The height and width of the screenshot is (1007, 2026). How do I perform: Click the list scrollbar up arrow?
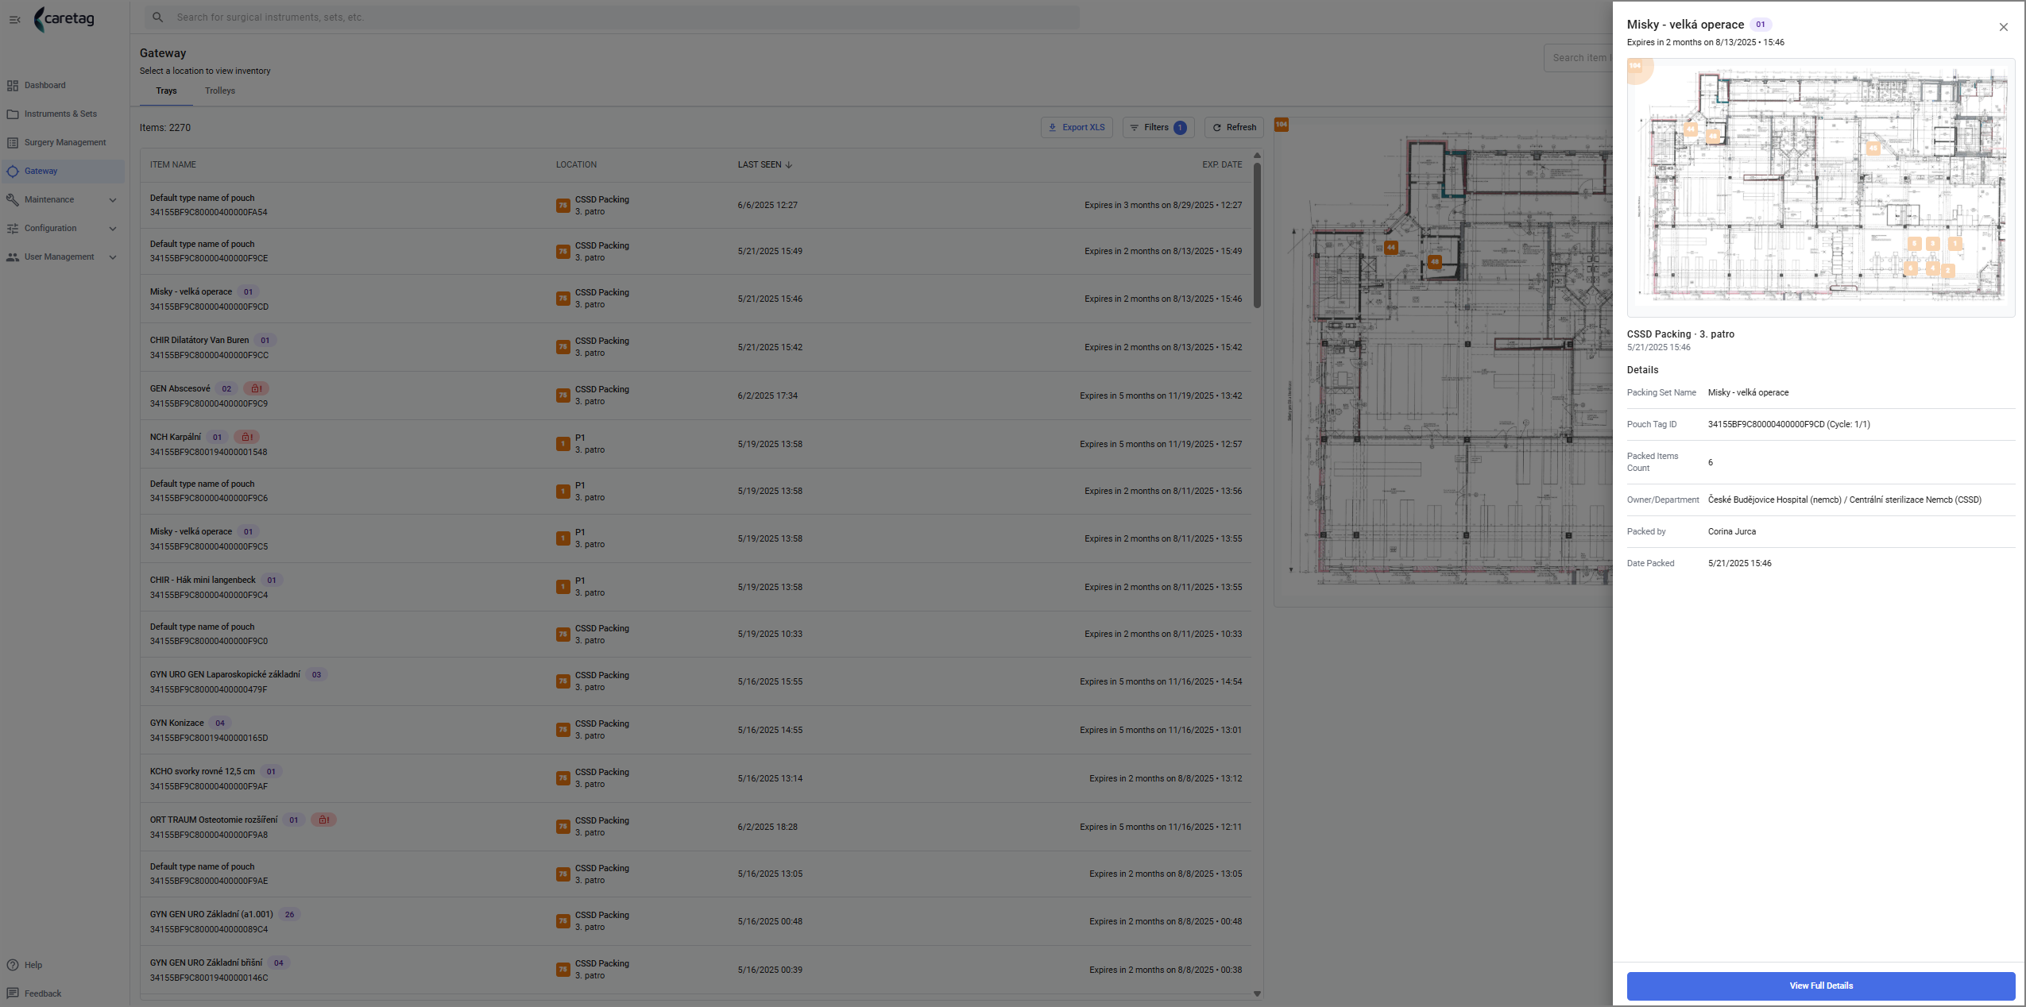point(1257,156)
